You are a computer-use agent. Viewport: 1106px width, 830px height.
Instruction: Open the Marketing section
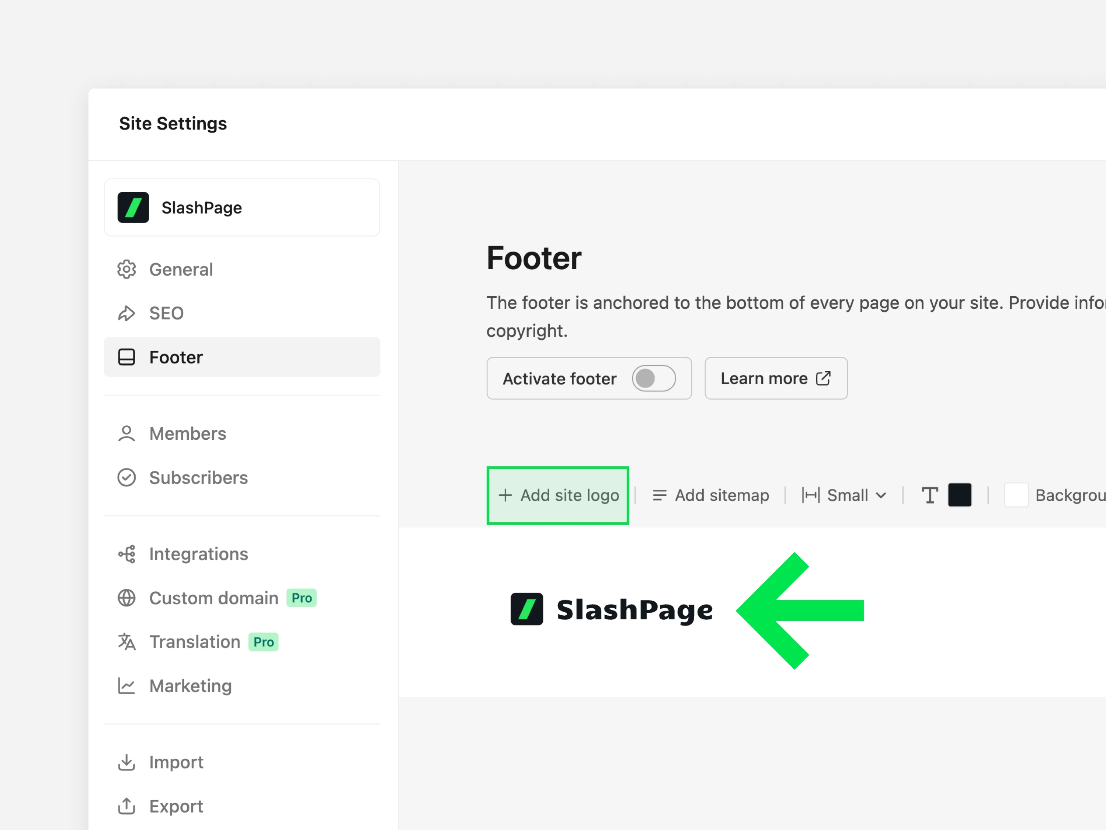pos(242,685)
